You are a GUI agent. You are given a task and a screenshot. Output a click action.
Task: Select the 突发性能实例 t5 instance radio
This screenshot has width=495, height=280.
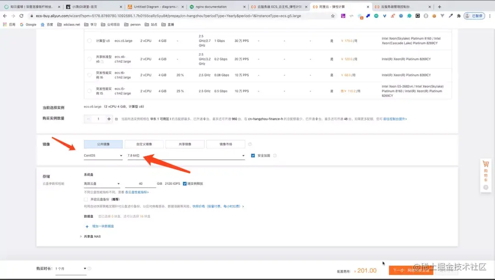tap(89, 91)
